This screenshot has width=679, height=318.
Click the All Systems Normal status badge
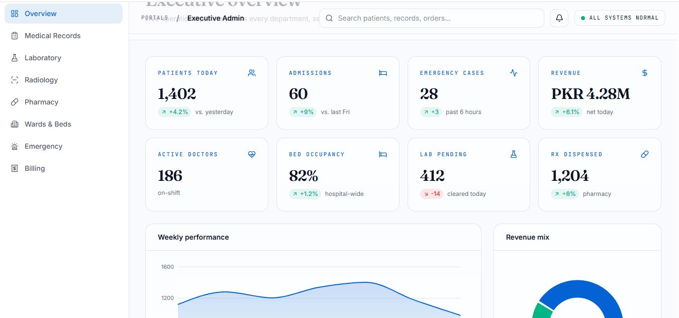pyautogui.click(x=620, y=18)
